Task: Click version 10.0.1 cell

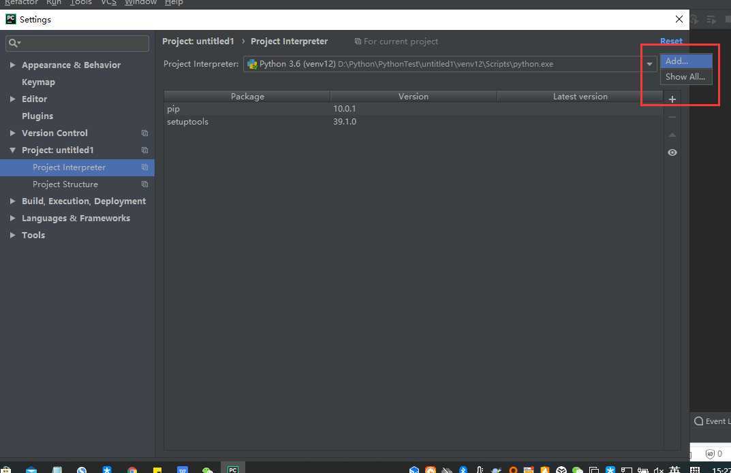Action: tap(345, 108)
